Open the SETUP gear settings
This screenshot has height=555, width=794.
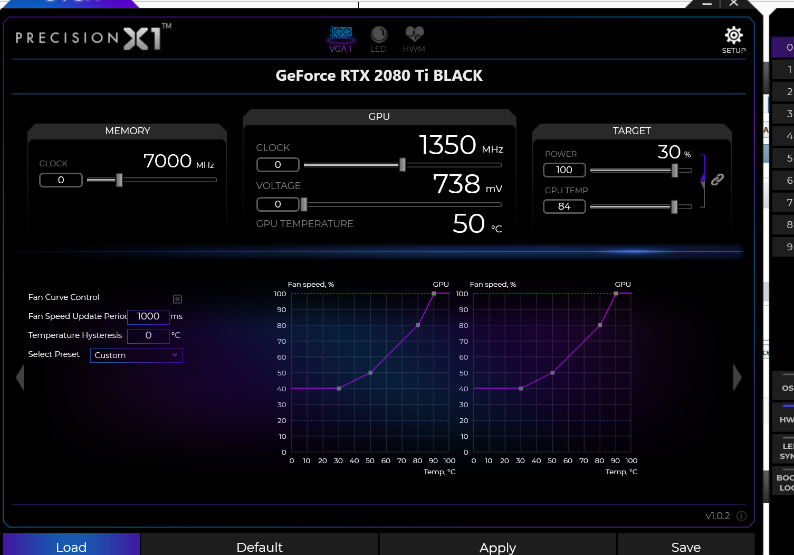point(734,40)
